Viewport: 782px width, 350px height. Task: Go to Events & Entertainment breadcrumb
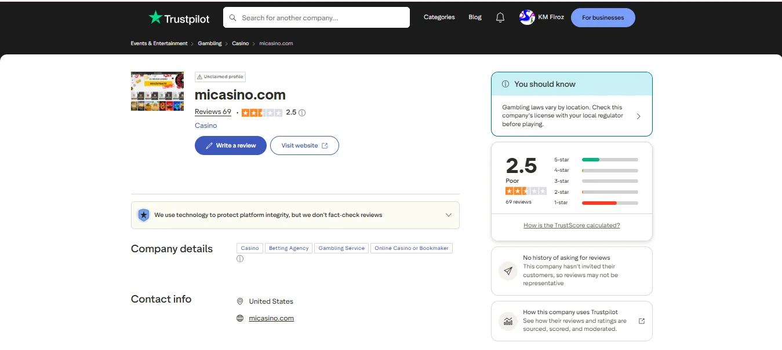pyautogui.click(x=159, y=43)
